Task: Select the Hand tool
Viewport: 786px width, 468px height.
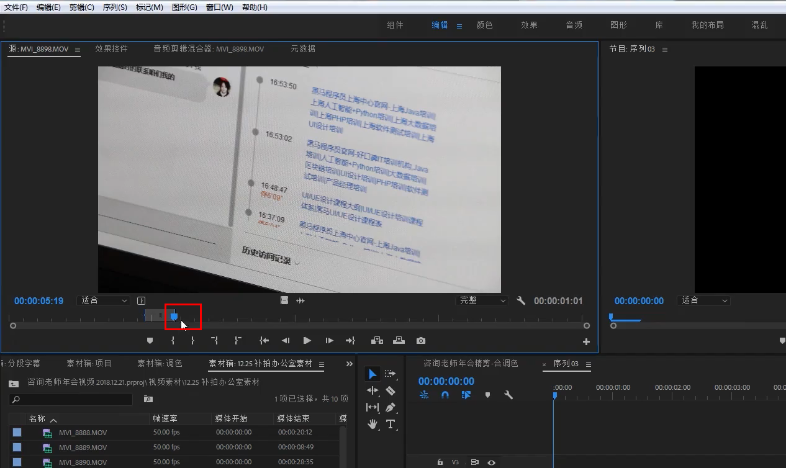Action: (x=372, y=425)
